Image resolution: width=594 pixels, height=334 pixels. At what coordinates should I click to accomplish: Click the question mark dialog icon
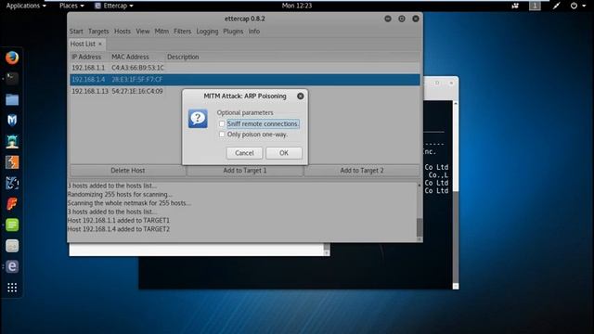click(198, 119)
